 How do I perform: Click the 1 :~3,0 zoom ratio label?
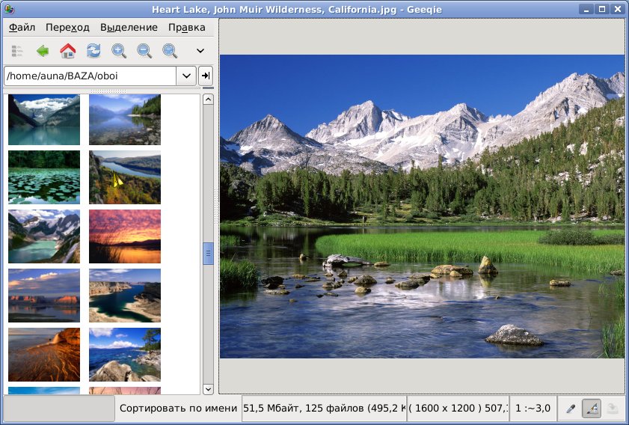click(x=533, y=408)
